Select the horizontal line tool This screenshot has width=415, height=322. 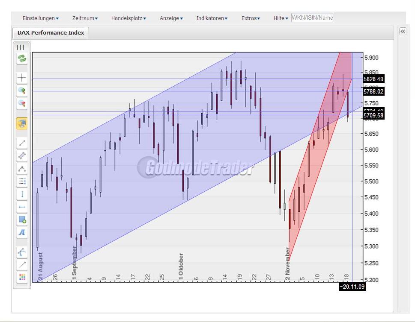pyautogui.click(x=21, y=207)
